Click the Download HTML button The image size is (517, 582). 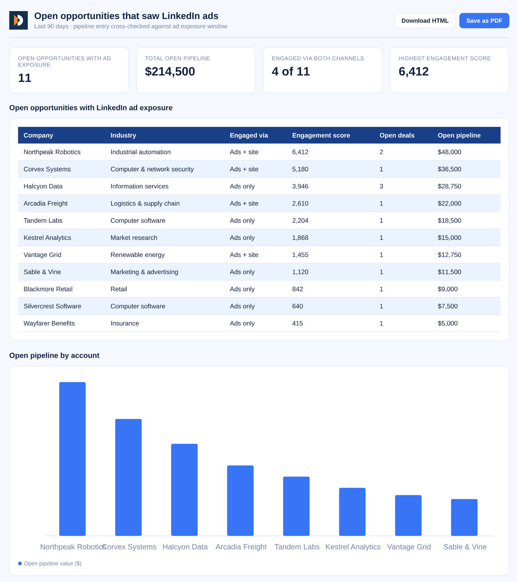point(425,21)
